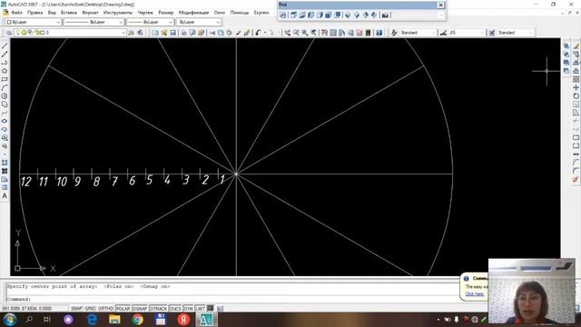Click the Rotate tool in modify toolbar
Screen dimensions: 581x327
576,96
